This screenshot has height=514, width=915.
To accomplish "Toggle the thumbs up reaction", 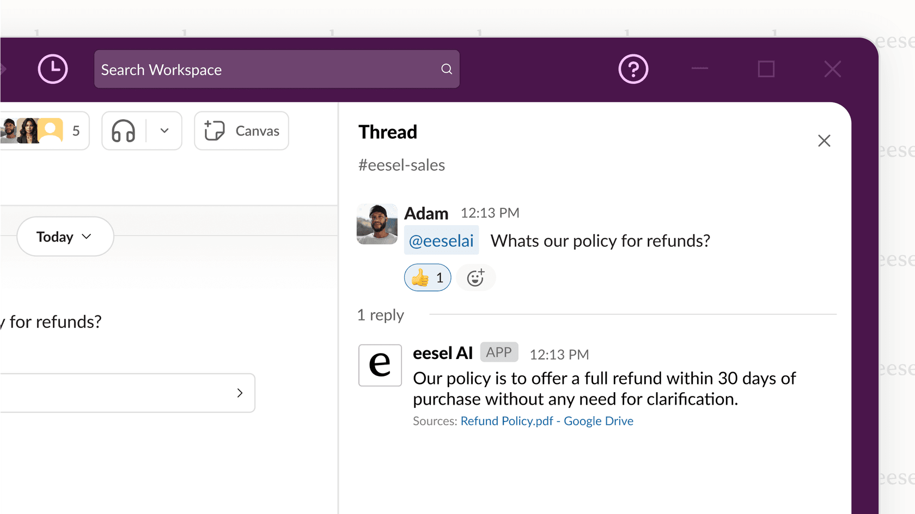I will click(427, 277).
